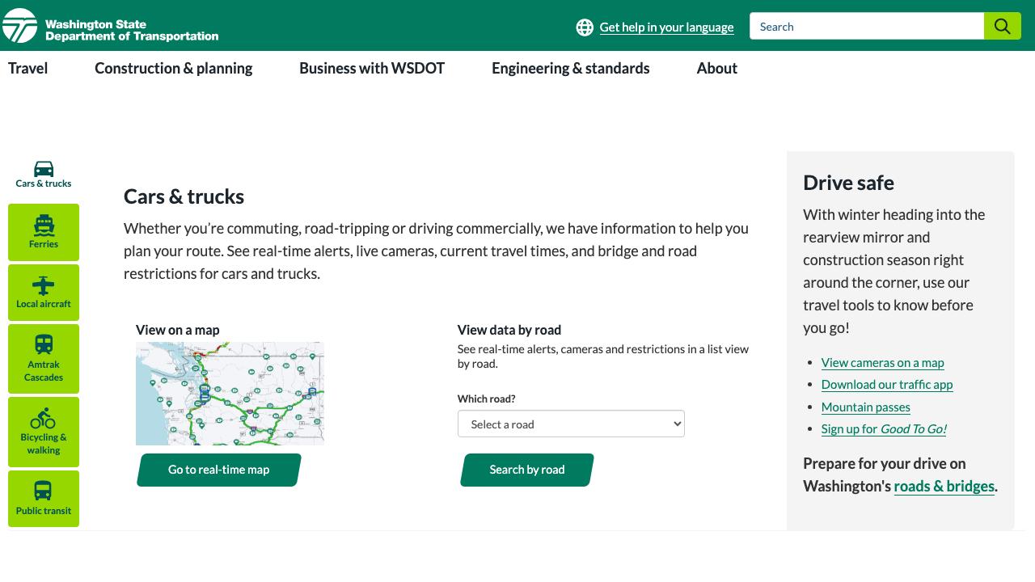Open the Construction & planning menu
This screenshot has height=582, width=1035.
(x=173, y=69)
